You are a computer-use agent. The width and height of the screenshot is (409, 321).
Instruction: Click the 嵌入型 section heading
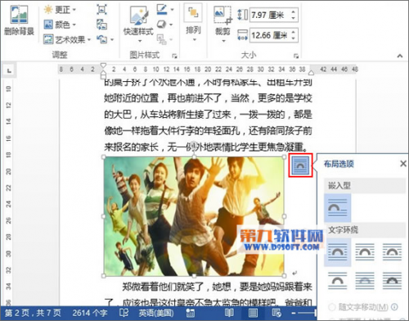(x=339, y=186)
